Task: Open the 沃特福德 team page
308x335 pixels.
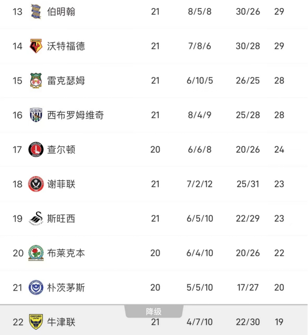Action: click(66, 46)
